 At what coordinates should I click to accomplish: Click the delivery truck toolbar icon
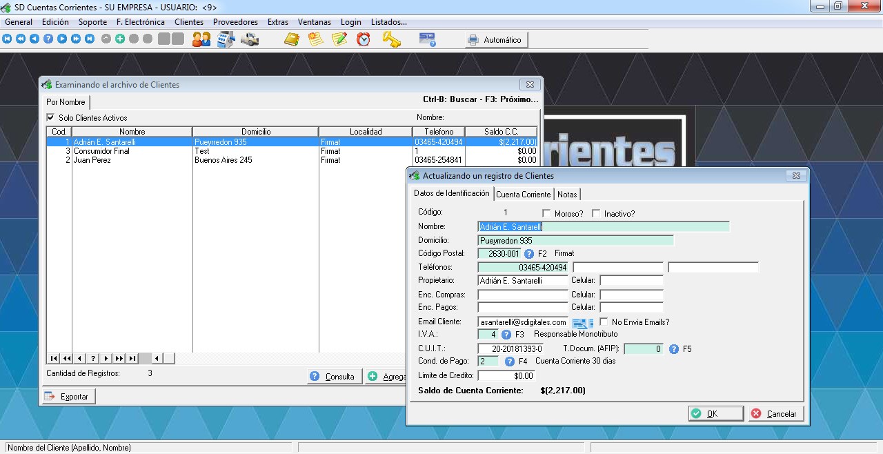[249, 39]
